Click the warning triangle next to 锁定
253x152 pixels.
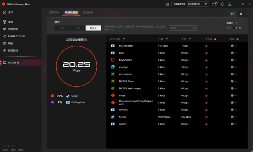[238, 39]
